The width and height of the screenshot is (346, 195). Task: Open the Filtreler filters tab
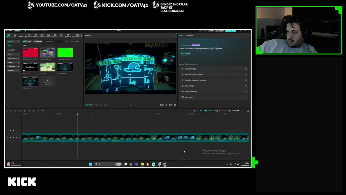tap(55, 35)
